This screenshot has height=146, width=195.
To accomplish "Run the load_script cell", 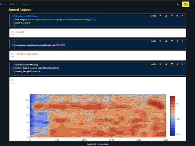I will coord(160,16).
